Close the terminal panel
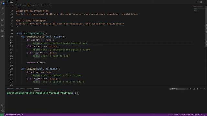Viewport: 207px width, 116px height. (x=204, y=89)
